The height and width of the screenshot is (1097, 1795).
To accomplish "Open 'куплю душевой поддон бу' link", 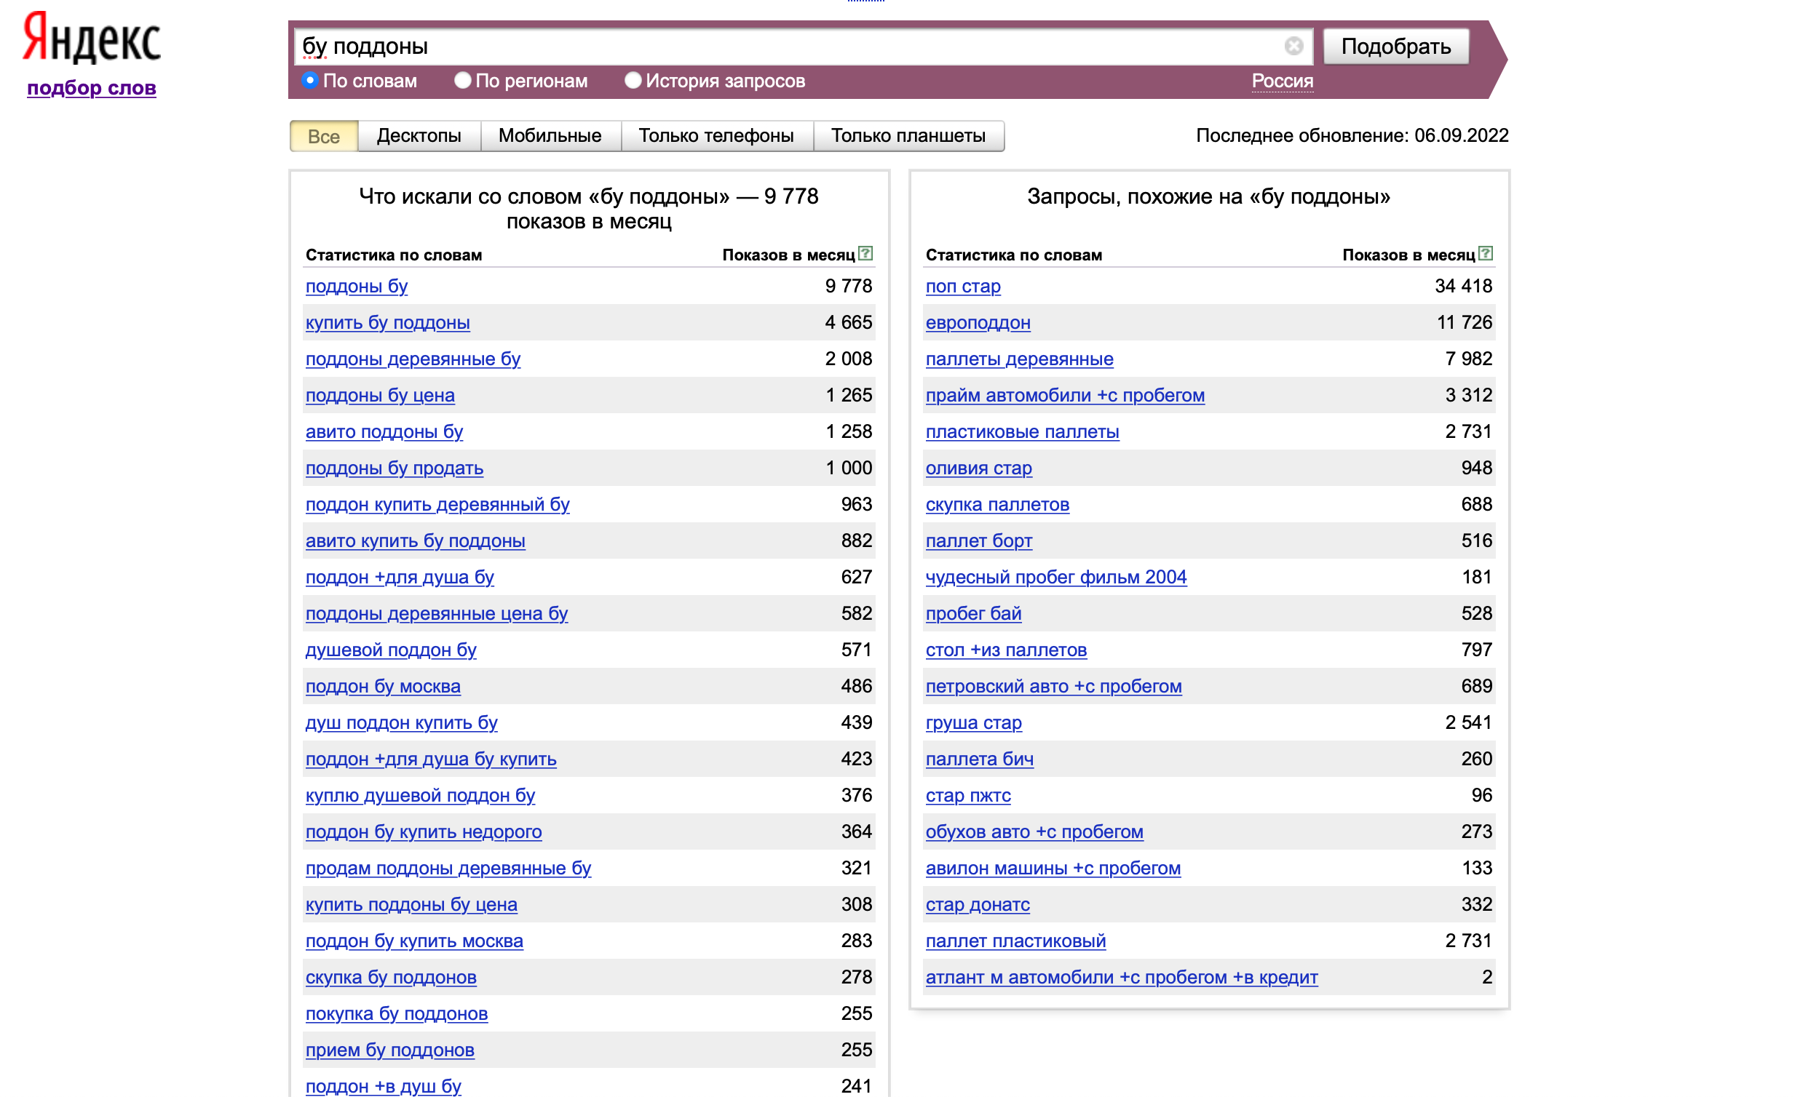I will coord(419,796).
